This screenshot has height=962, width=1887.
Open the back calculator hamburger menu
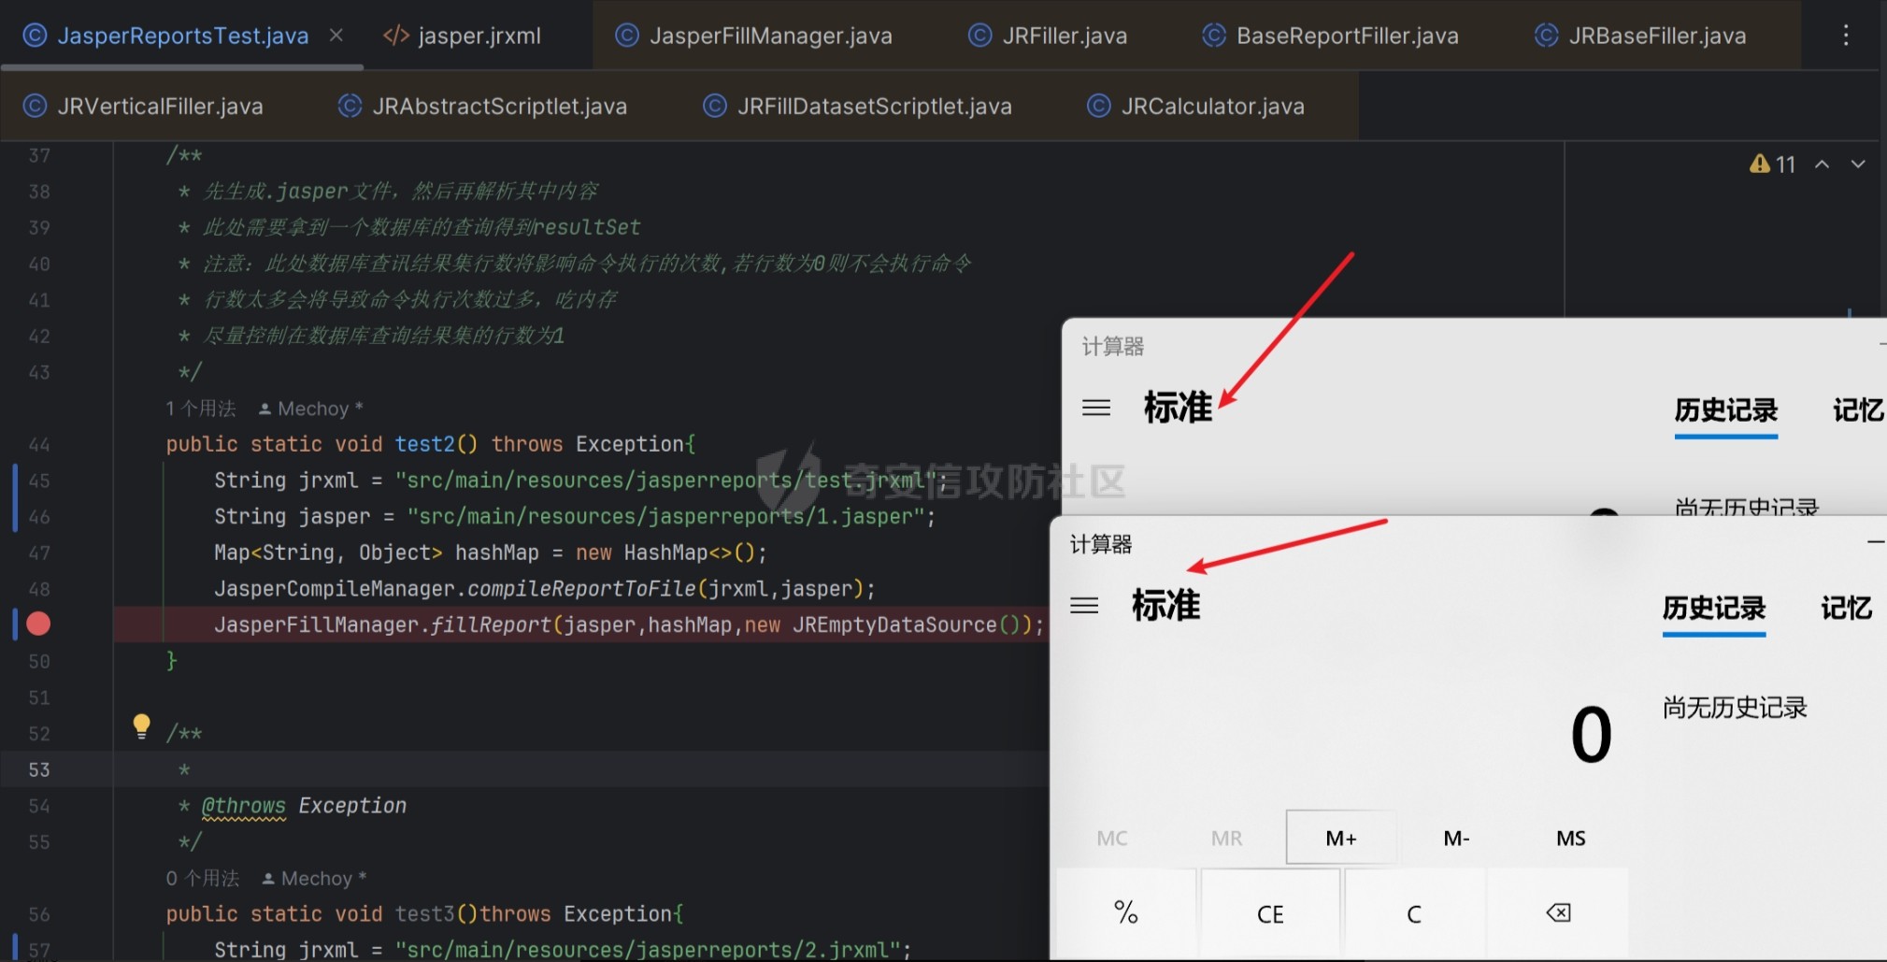[x=1096, y=408]
